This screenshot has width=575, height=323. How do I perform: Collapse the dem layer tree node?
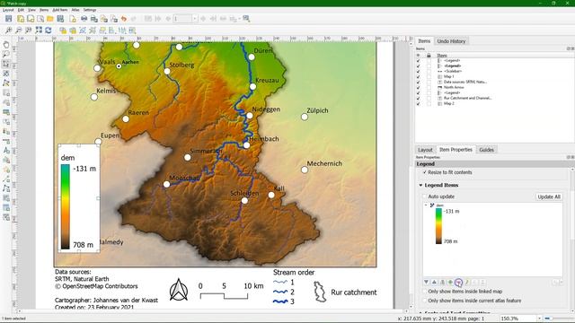point(426,205)
